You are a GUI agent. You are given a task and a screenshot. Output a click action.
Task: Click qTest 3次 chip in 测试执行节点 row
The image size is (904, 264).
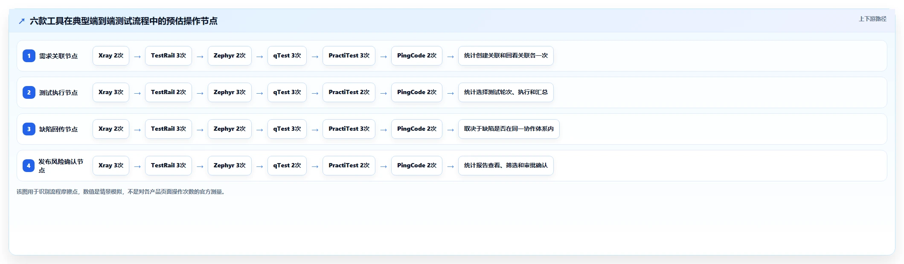(x=287, y=92)
